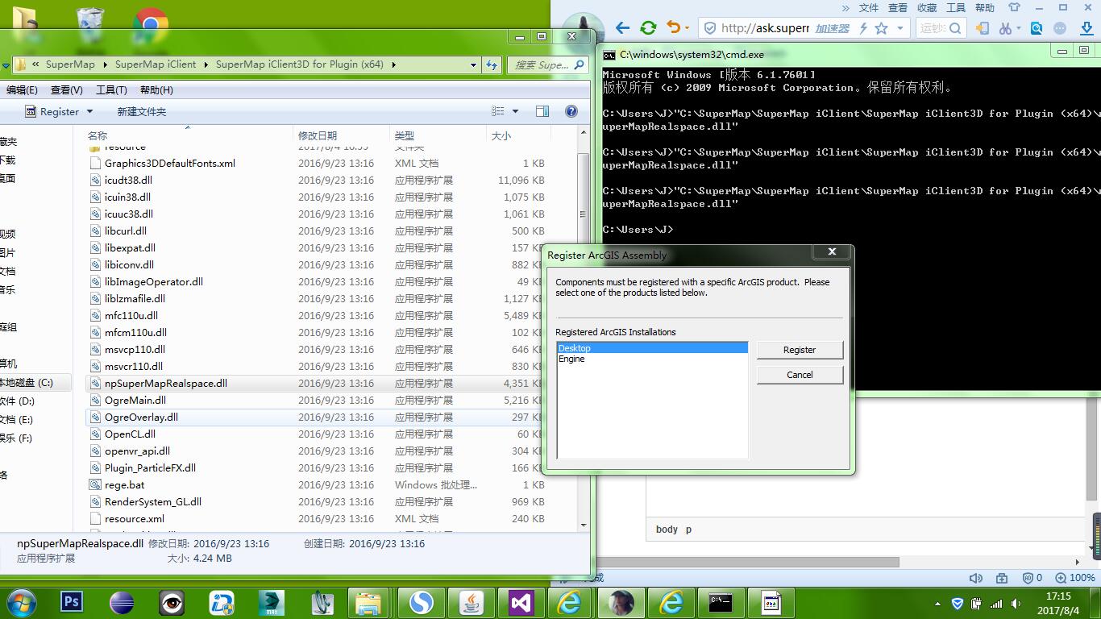
Task: Click the Explorer help question-mark icon
Action: (x=571, y=111)
